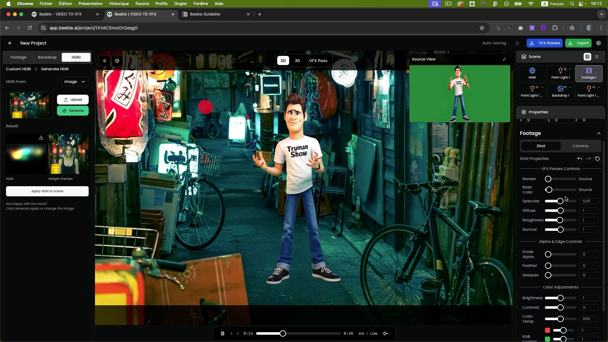Switch viewport to VFX Pass mode
Viewport: 608px width, 342px height.
click(318, 61)
